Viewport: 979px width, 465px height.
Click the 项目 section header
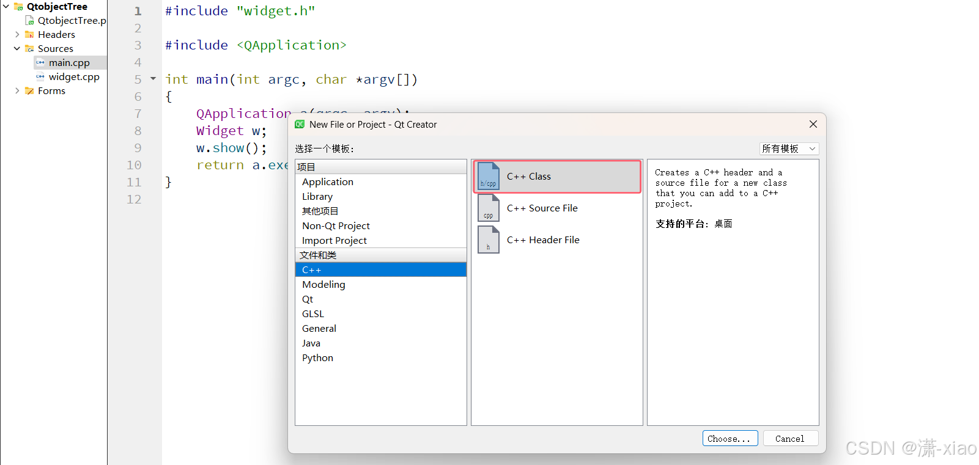coord(380,167)
